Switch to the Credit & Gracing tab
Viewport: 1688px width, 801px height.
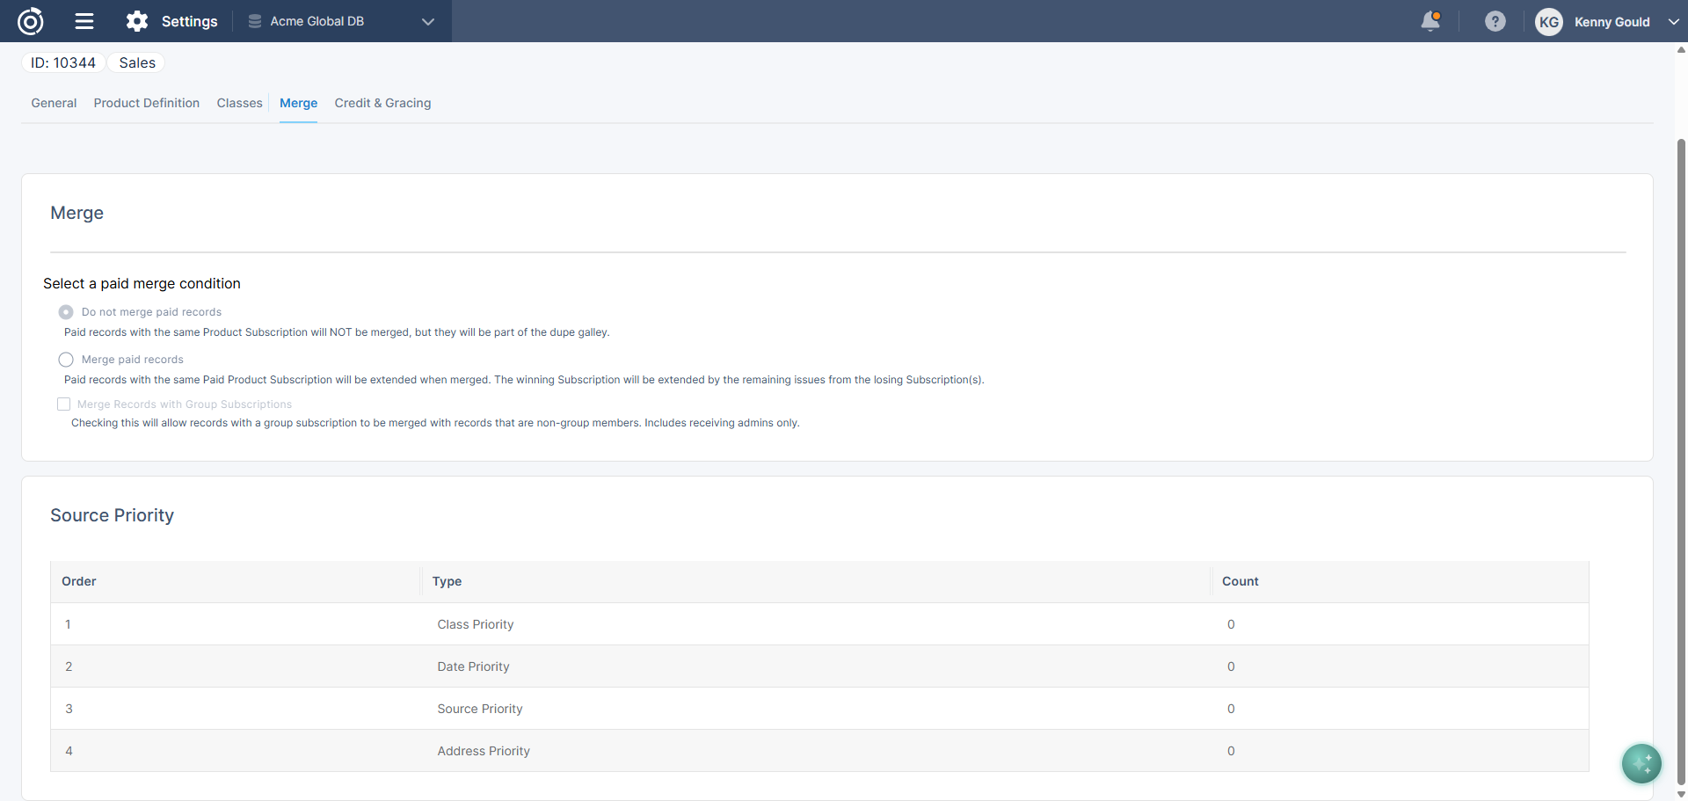click(382, 103)
